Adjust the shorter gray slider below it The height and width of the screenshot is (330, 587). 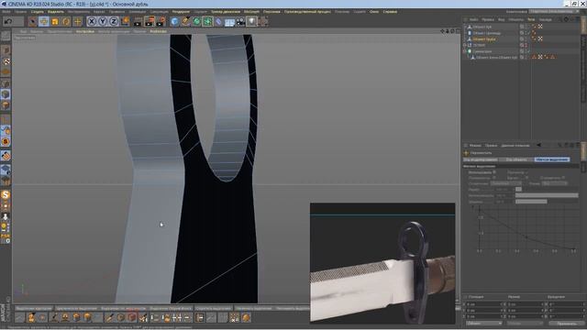pos(531,202)
